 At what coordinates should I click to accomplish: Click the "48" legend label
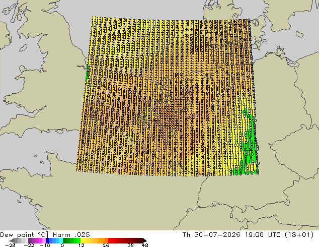[x=145, y=245]
